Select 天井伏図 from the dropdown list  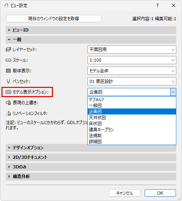132,118
